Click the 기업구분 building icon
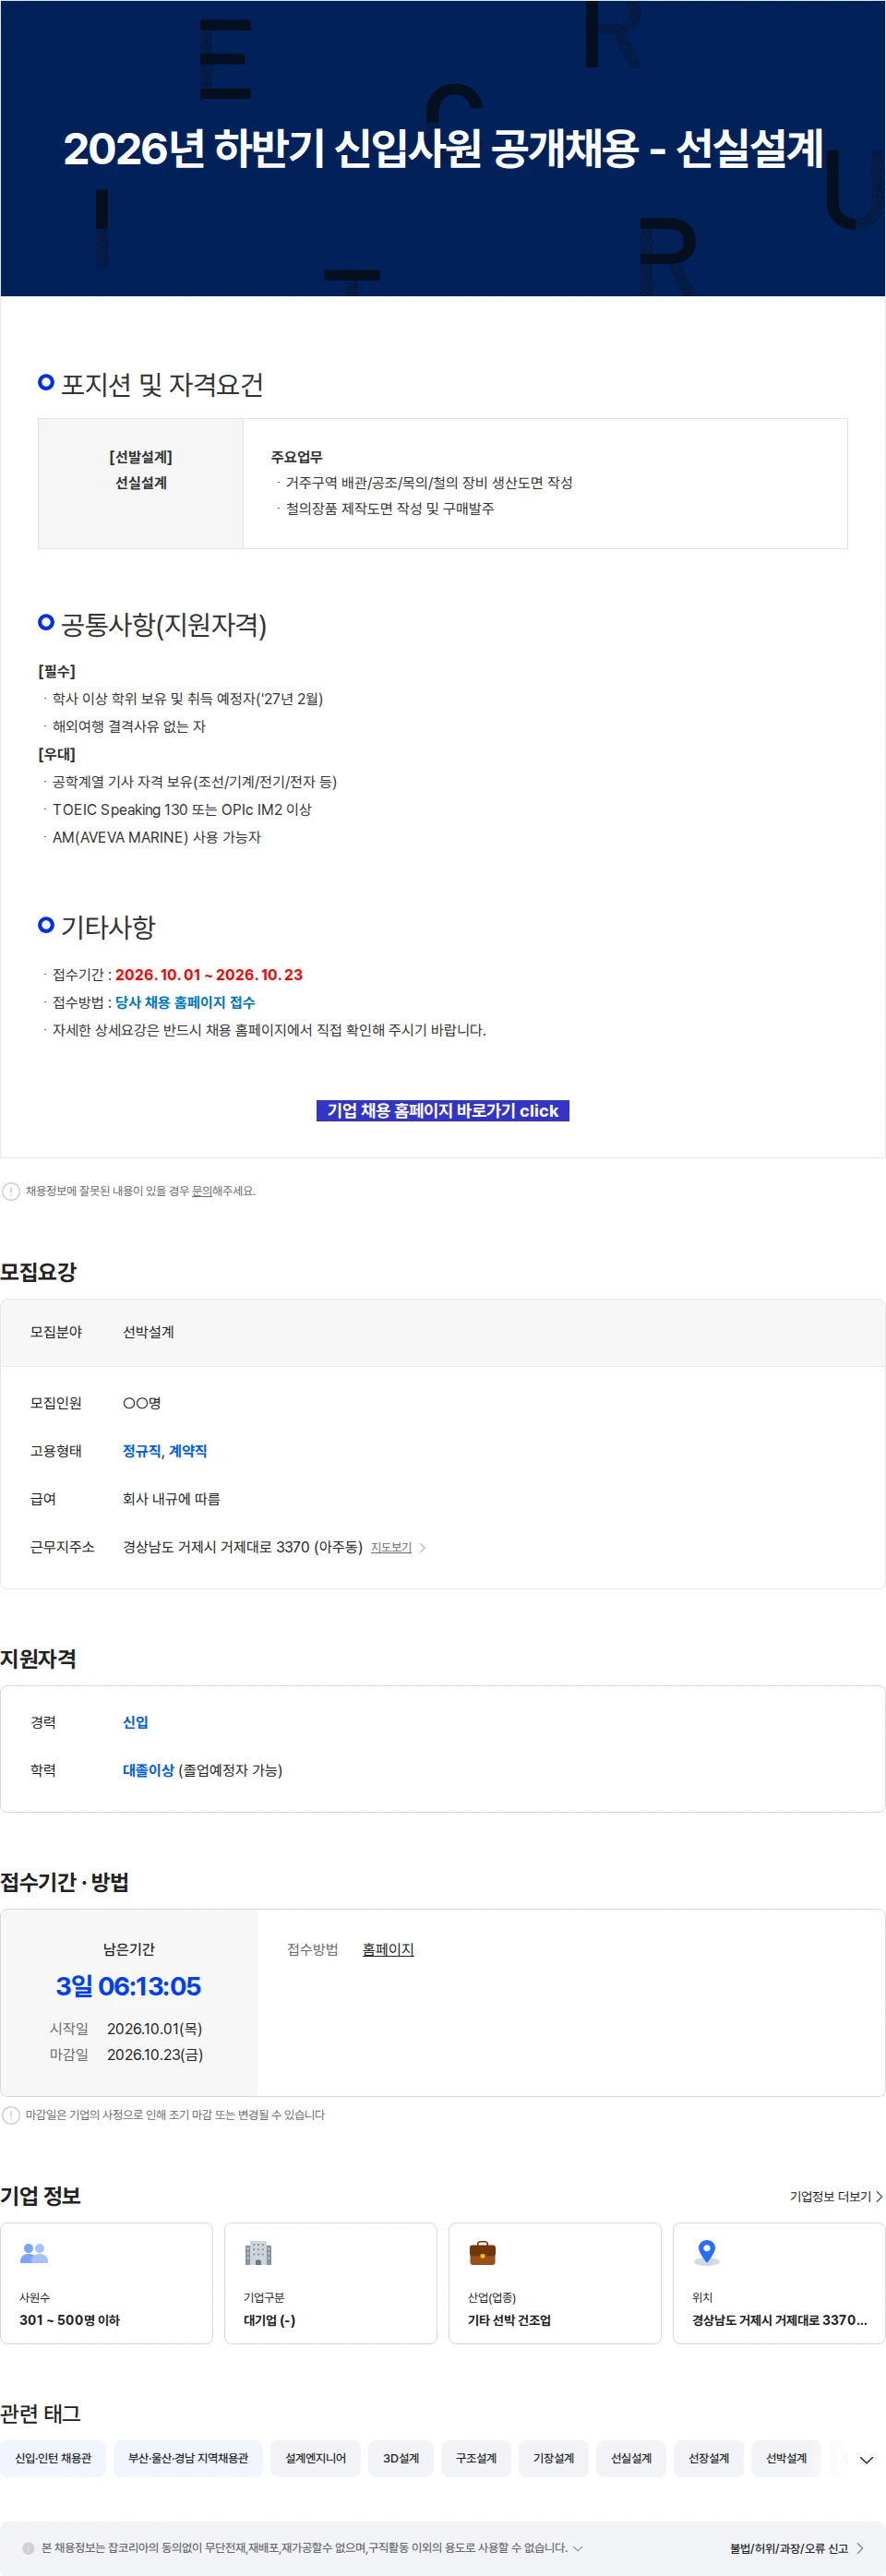 point(258,2252)
